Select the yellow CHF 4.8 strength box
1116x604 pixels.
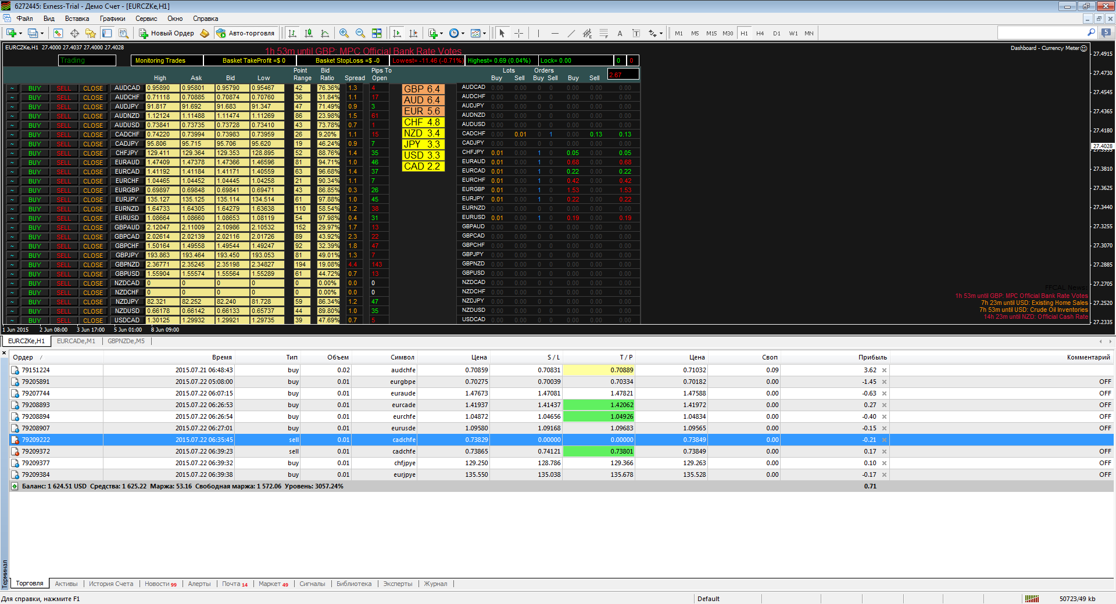pyautogui.click(x=423, y=122)
